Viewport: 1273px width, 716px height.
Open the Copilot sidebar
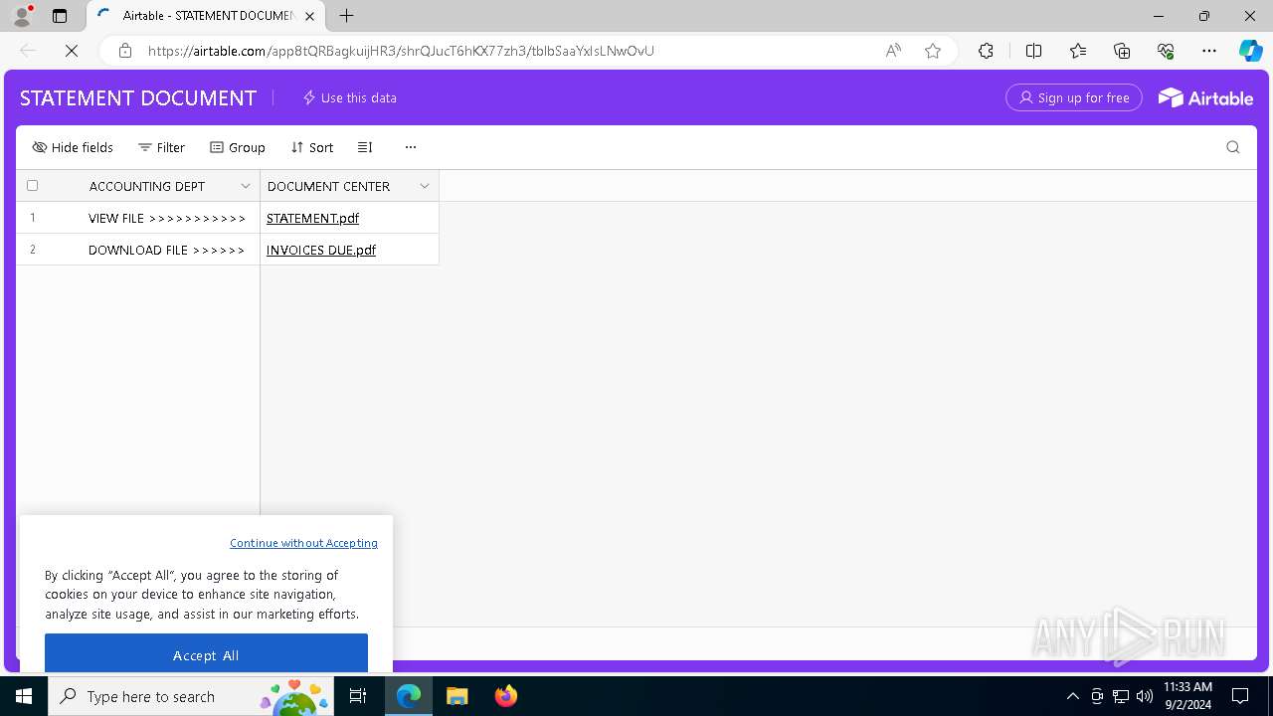pos(1250,51)
